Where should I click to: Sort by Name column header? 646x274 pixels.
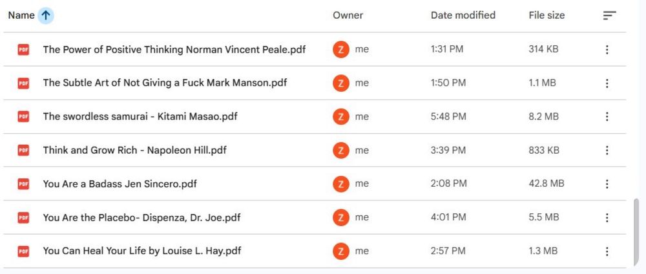[21, 16]
